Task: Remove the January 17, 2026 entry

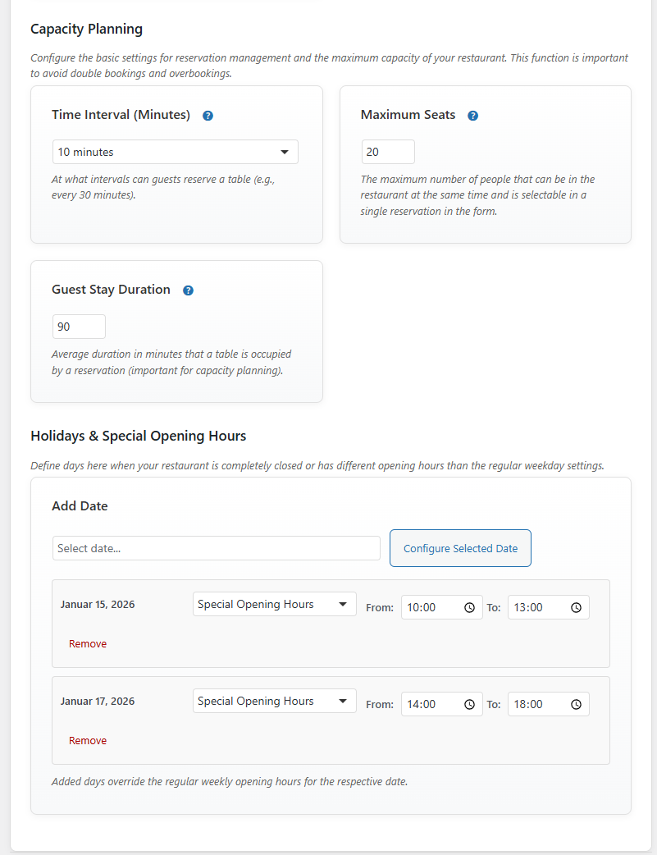Action: coord(87,740)
